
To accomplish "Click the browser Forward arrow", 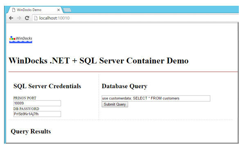I will point(19,18).
